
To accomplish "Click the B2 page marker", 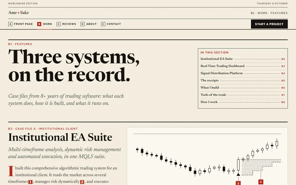I will pos(283,59).
